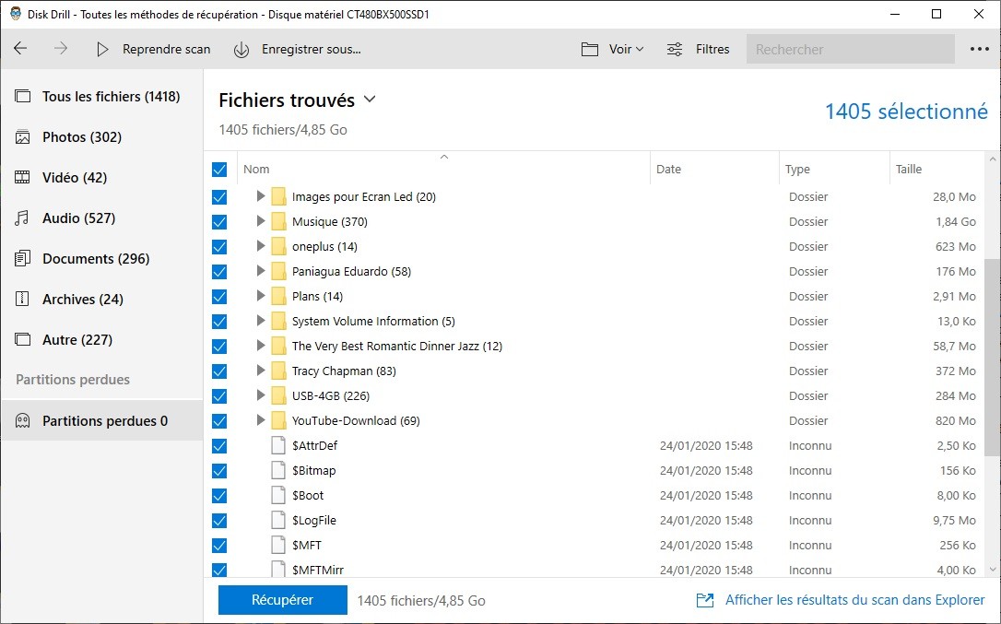Click the Filtres sliders icon
Image resolution: width=1001 pixels, height=624 pixels.
[675, 50]
